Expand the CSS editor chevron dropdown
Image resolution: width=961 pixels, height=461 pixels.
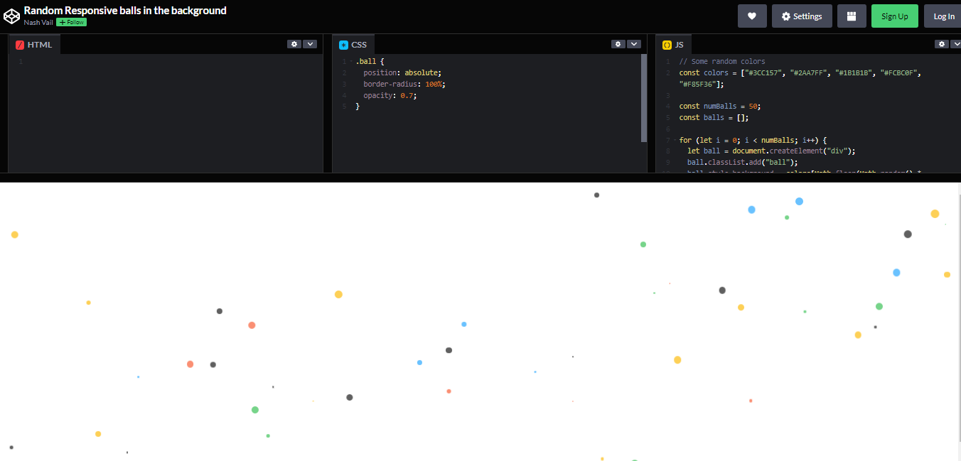634,44
